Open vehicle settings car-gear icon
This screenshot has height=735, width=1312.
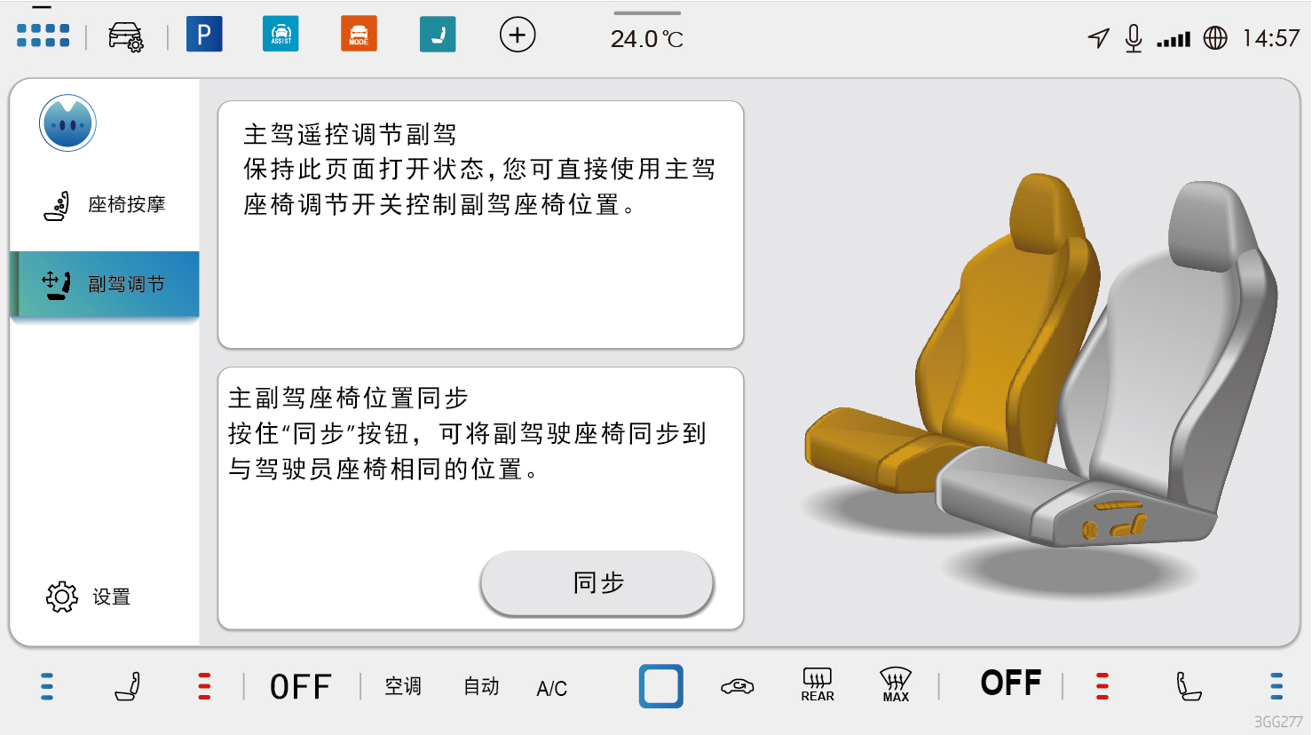tap(125, 36)
